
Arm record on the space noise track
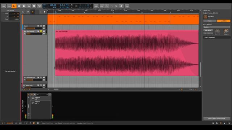point(38,85)
